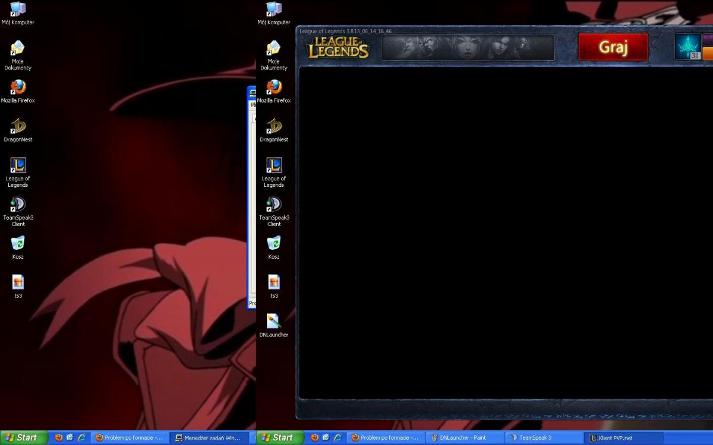Select the Kosz recycle bin on right desktop

pos(274,247)
